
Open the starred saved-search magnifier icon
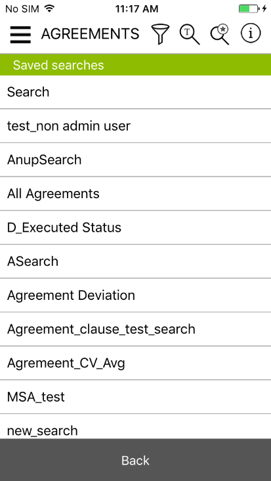click(x=220, y=34)
